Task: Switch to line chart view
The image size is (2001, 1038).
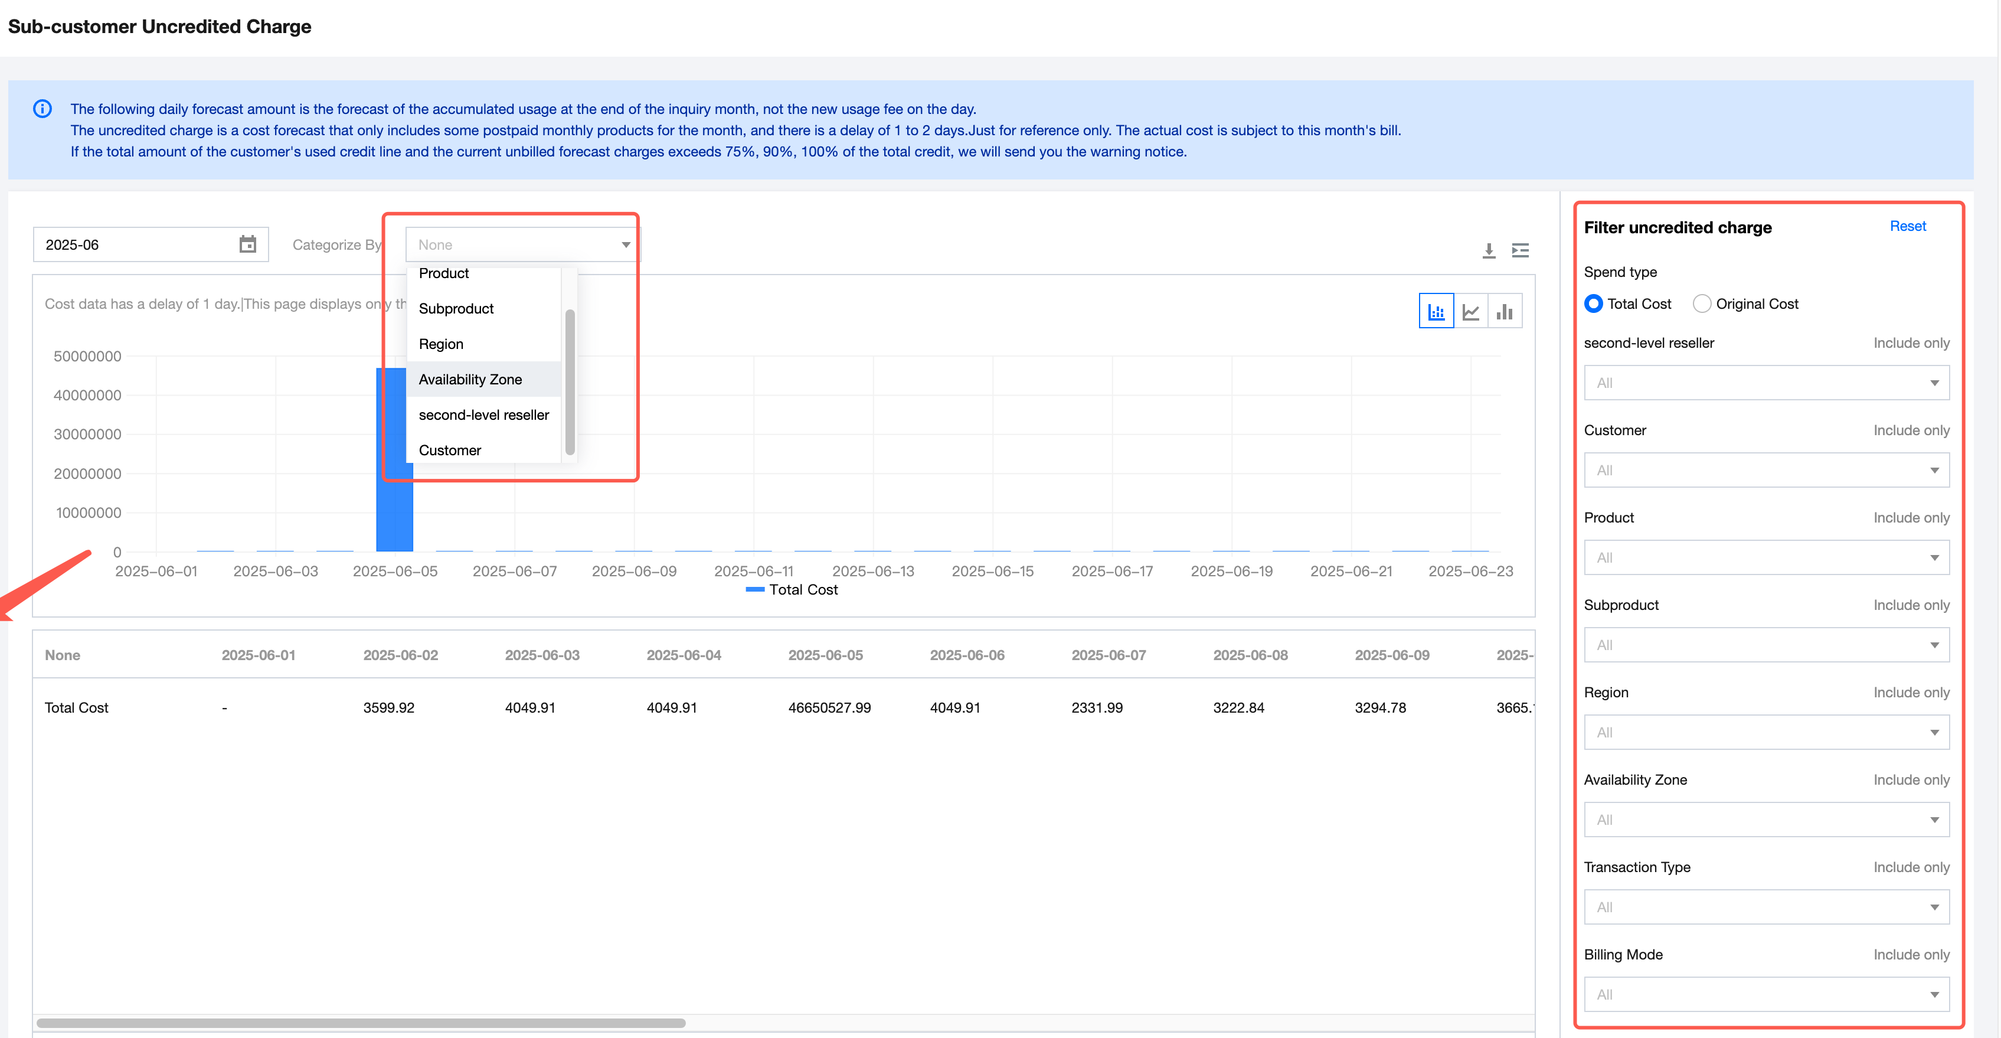Action: [1470, 312]
